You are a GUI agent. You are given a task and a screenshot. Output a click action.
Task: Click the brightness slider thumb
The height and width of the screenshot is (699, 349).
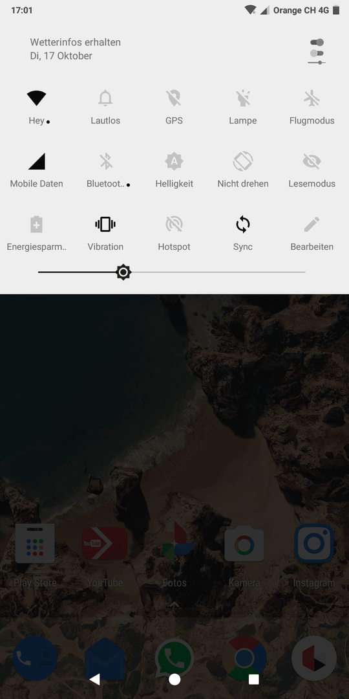[123, 272]
